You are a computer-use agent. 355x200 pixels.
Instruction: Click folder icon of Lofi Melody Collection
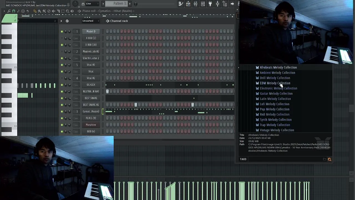[257, 104]
